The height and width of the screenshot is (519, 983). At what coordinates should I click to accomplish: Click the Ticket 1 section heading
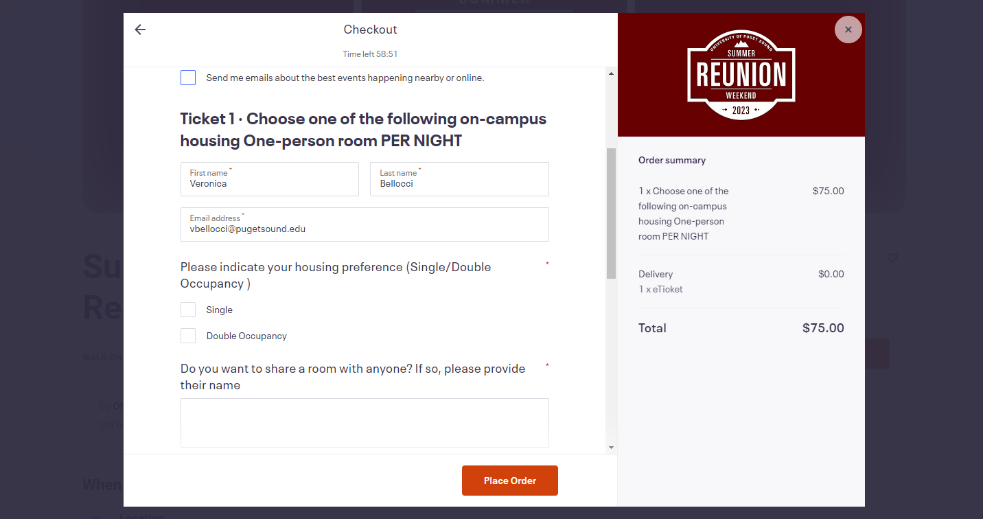(x=364, y=130)
